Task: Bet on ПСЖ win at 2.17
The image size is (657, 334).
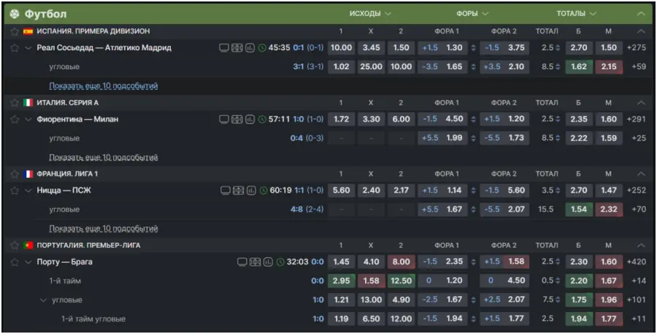Action: (x=401, y=190)
